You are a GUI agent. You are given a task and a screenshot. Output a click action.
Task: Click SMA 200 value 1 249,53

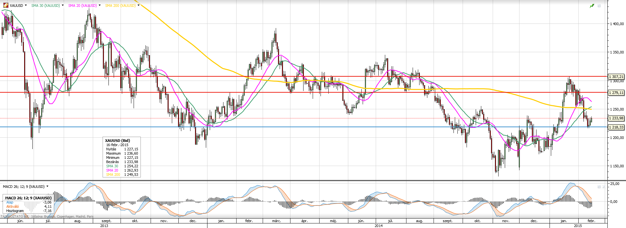coord(131,175)
